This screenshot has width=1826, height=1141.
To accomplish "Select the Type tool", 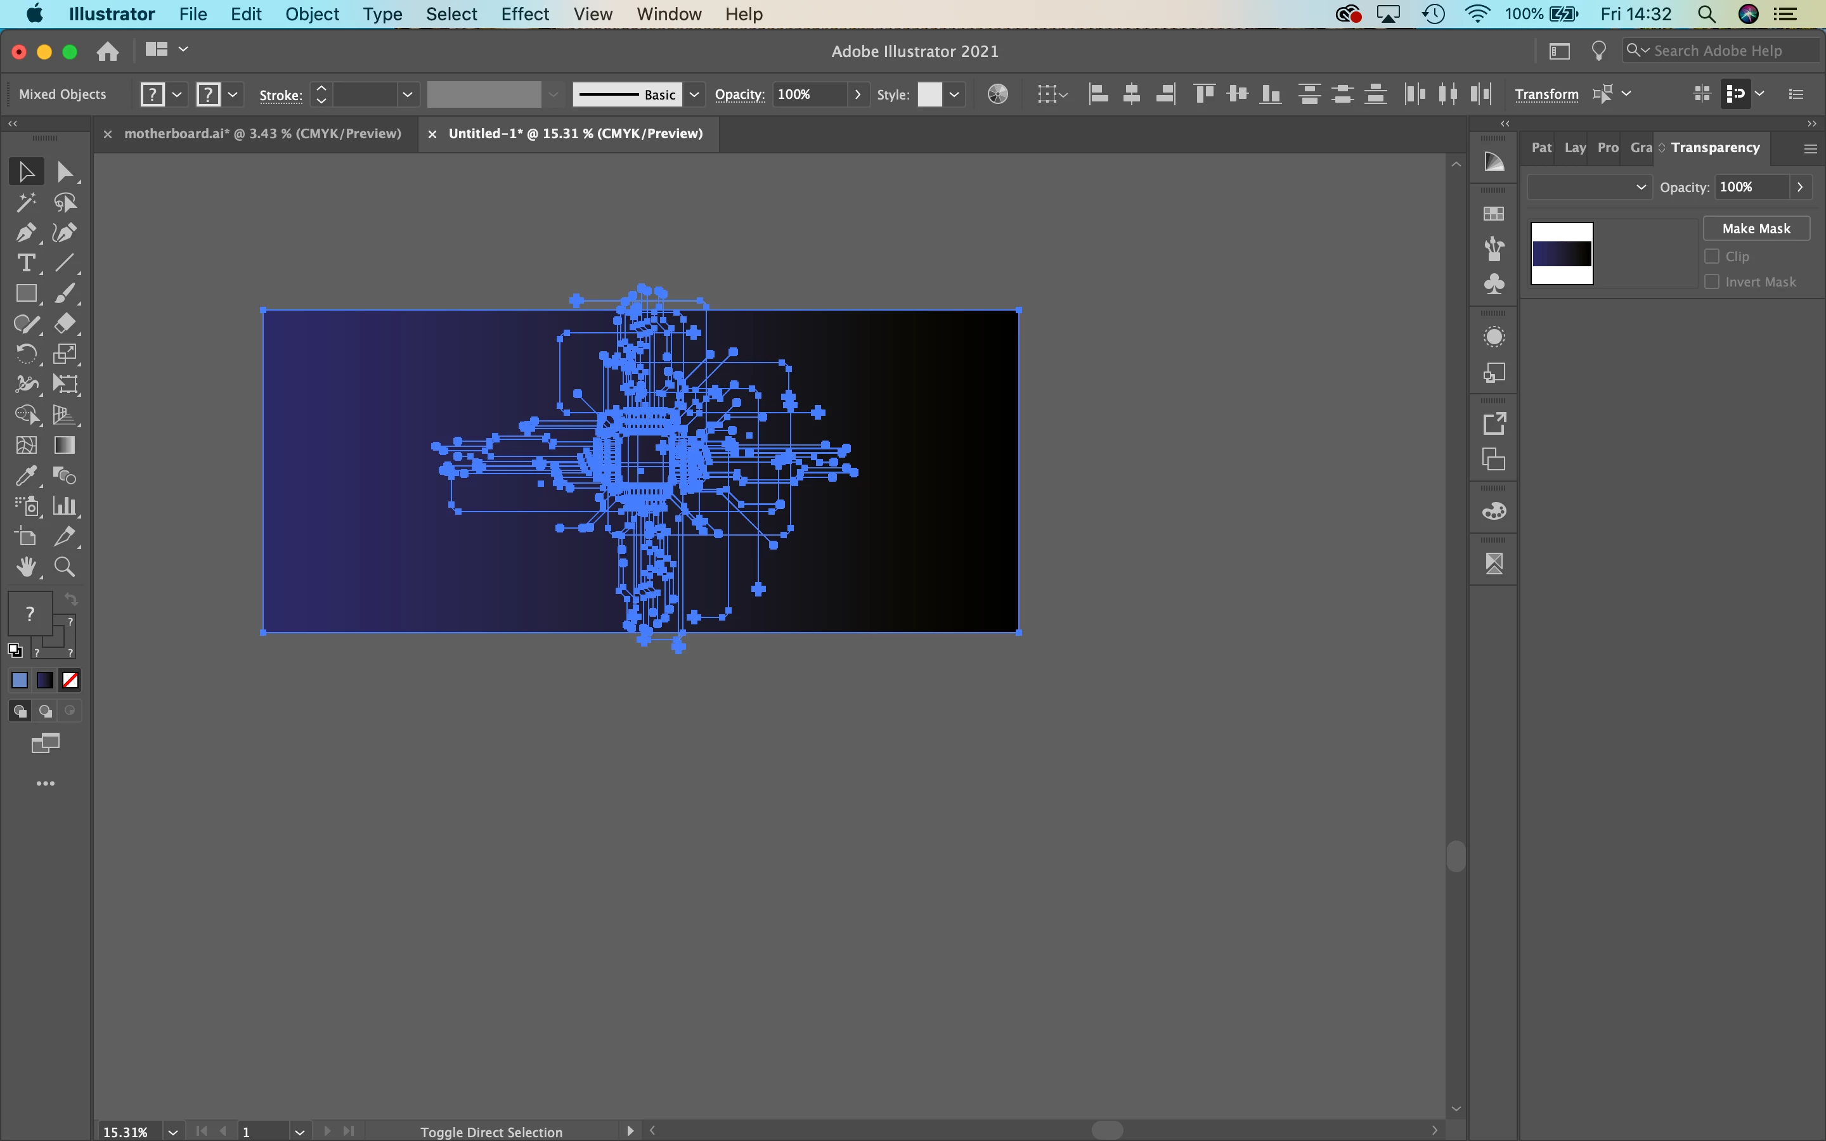I will 25,263.
